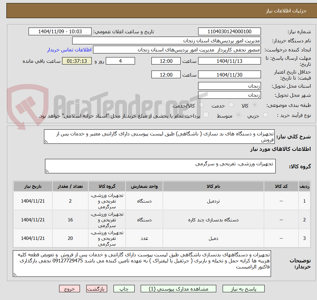This screenshot has width=317, height=300.
Task: Select the متوسط purchase type radio
Action: tap(238, 115)
